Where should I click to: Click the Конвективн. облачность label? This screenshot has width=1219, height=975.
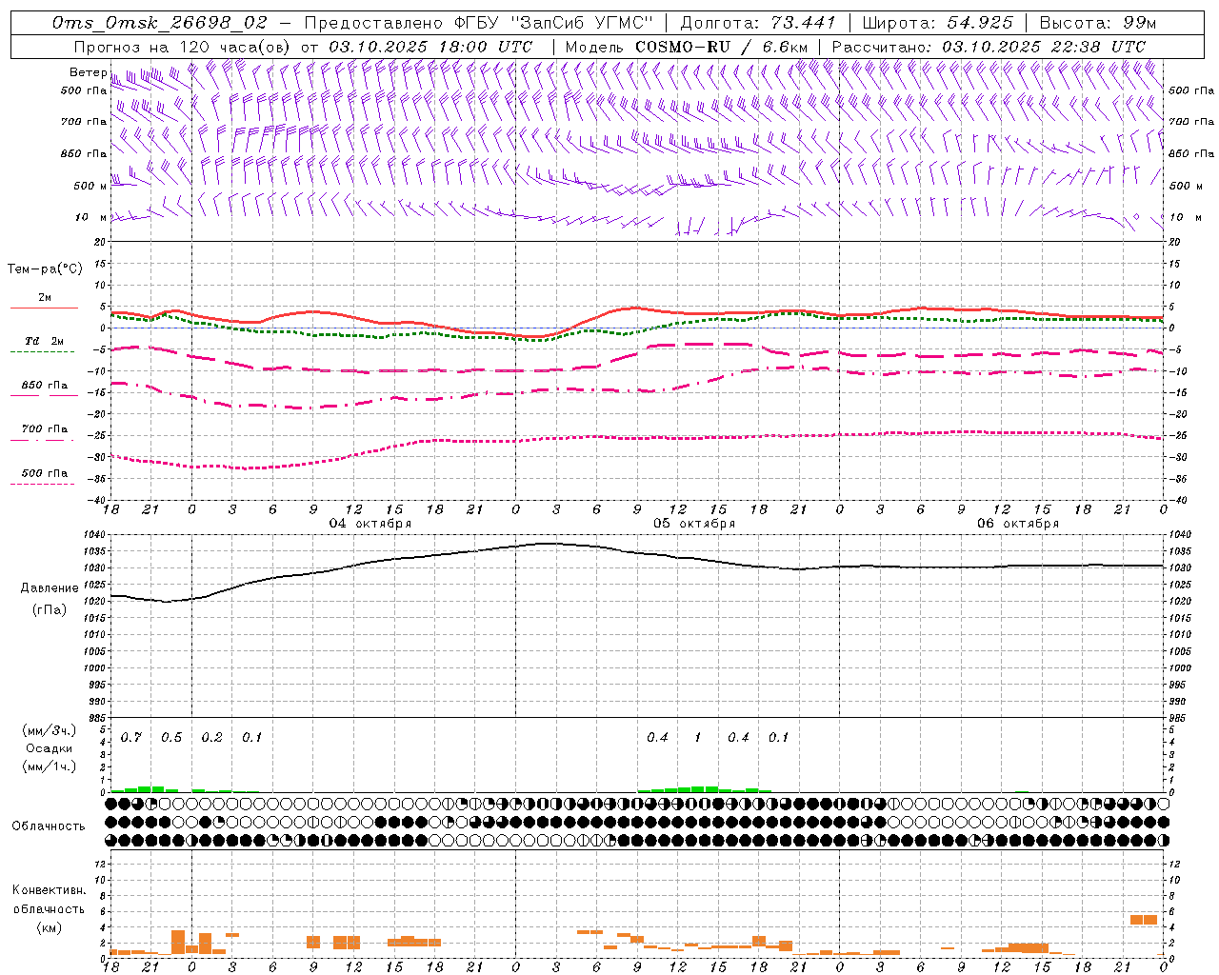49,900
